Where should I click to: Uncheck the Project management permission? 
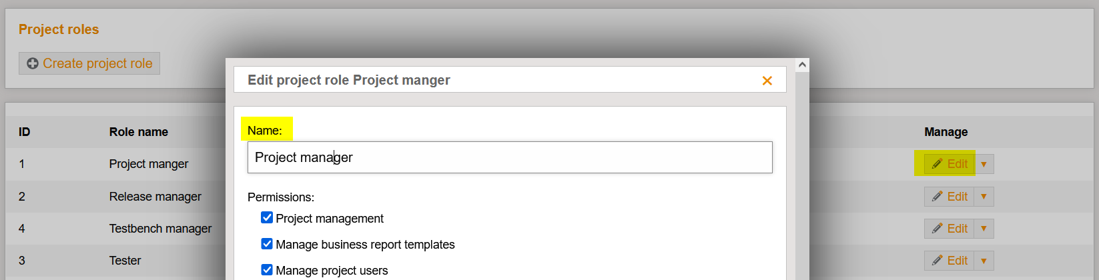point(267,218)
